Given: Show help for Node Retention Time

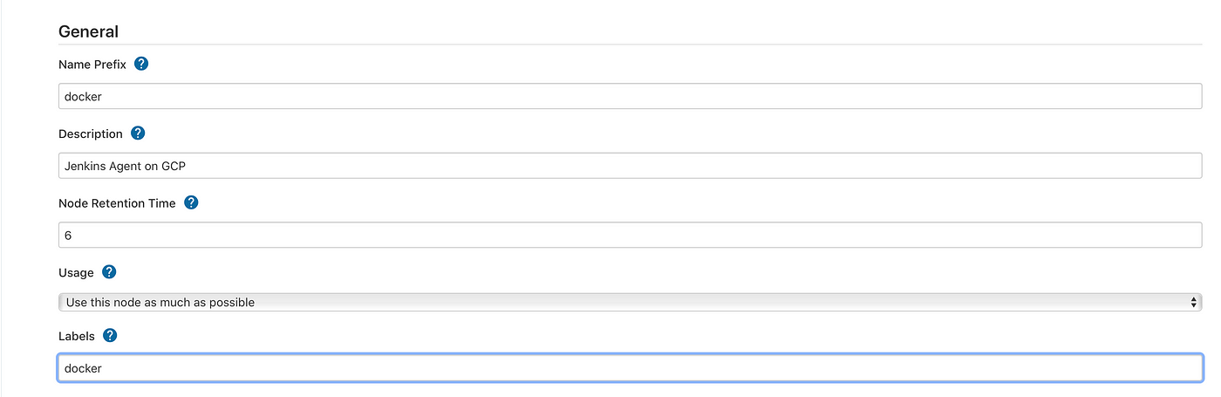Looking at the screenshot, I should [x=191, y=202].
